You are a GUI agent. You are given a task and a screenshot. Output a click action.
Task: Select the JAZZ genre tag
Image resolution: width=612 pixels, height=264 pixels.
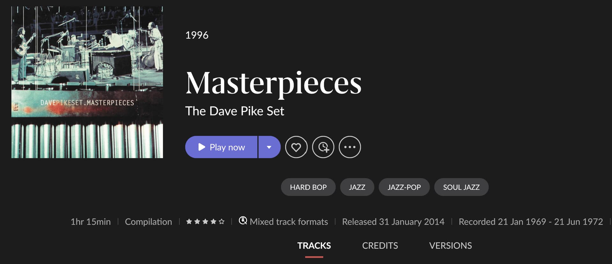coord(357,187)
